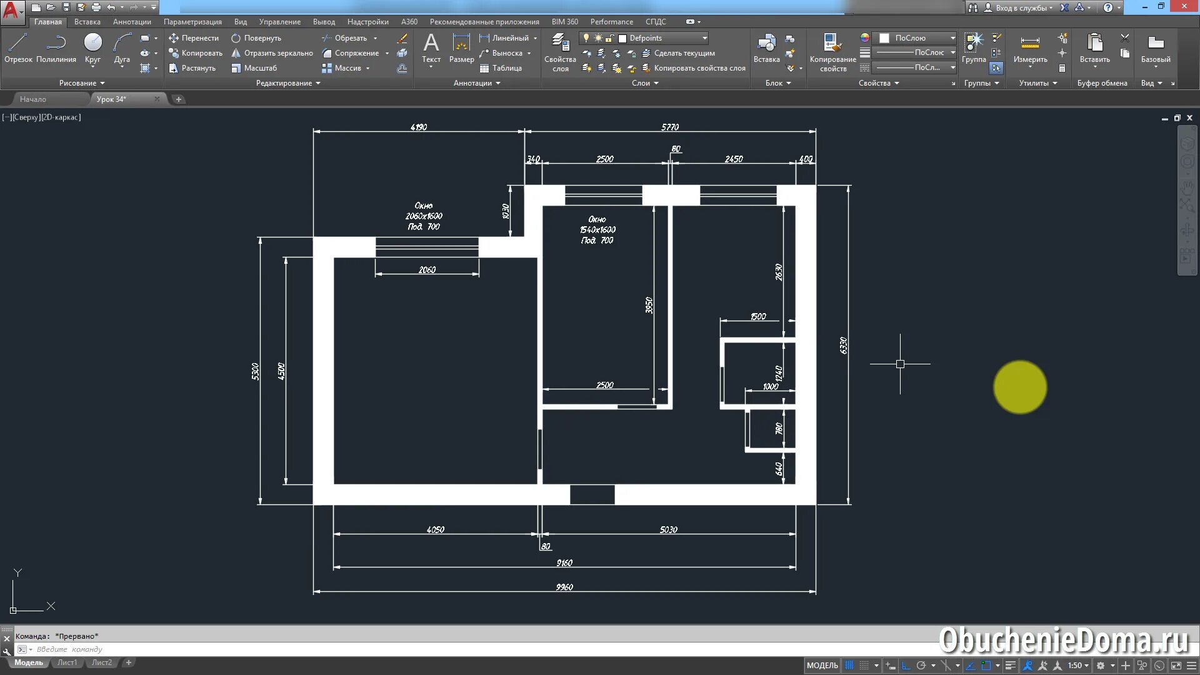This screenshot has height=675, width=1200.
Task: Open the Аннотации ribbon tab
Action: (x=132, y=22)
